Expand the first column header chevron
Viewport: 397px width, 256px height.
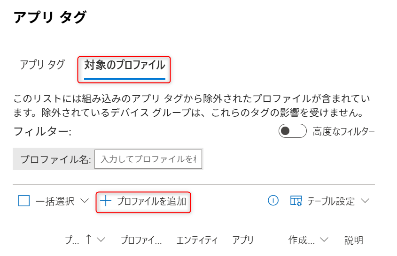point(101,240)
